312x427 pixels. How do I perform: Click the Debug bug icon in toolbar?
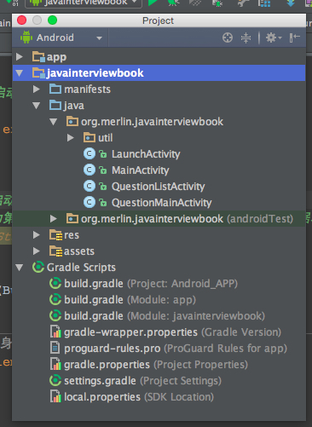coord(173,3)
